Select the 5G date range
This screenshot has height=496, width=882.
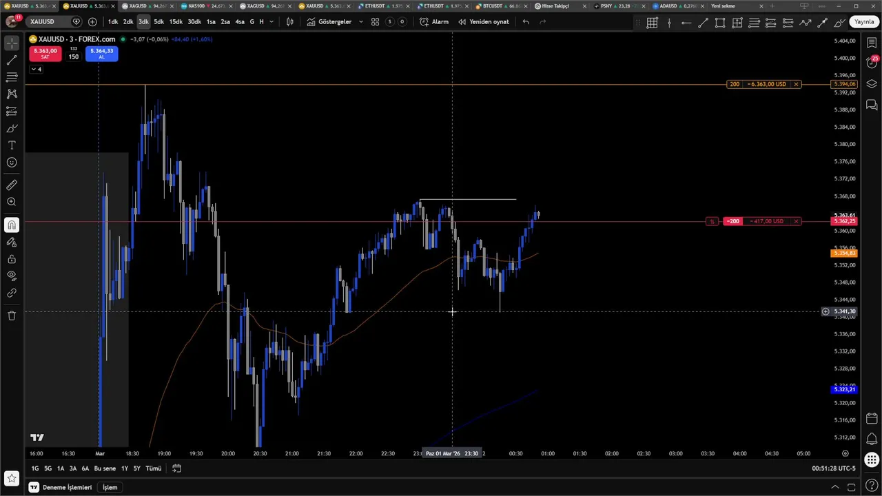pyautogui.click(x=48, y=468)
